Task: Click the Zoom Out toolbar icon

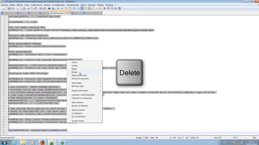Action: 62,8
